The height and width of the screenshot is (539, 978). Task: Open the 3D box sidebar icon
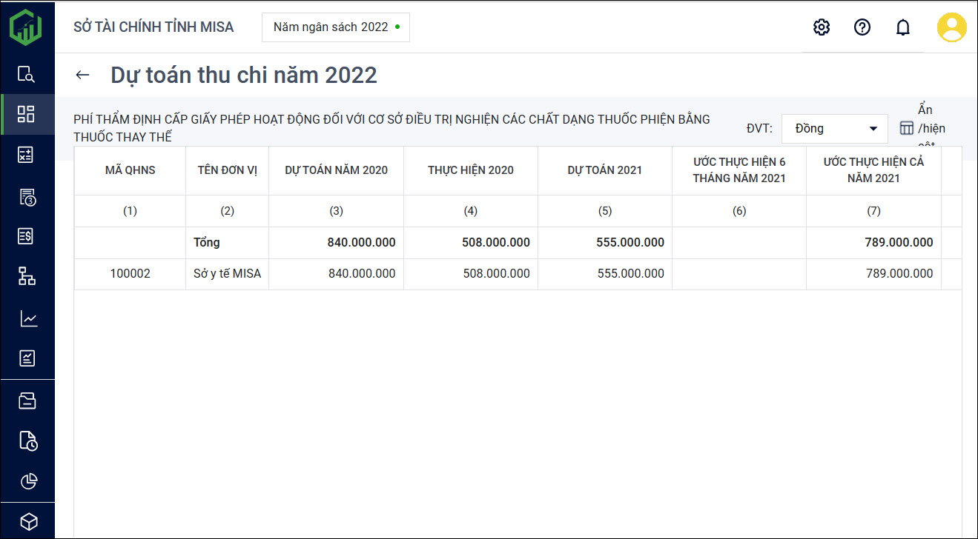(27, 521)
